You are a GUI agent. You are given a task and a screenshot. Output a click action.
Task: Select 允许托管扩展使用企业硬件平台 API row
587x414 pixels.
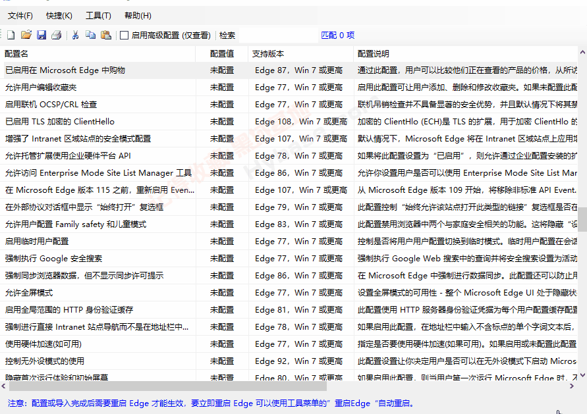[x=289, y=156]
